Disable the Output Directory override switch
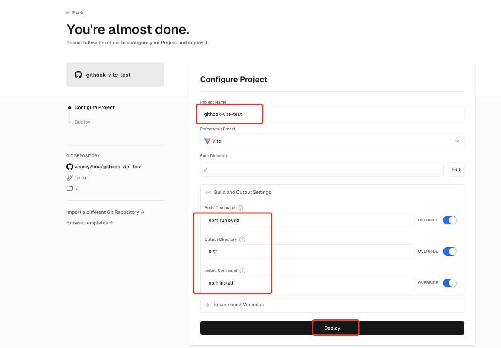501x348 pixels. point(449,251)
